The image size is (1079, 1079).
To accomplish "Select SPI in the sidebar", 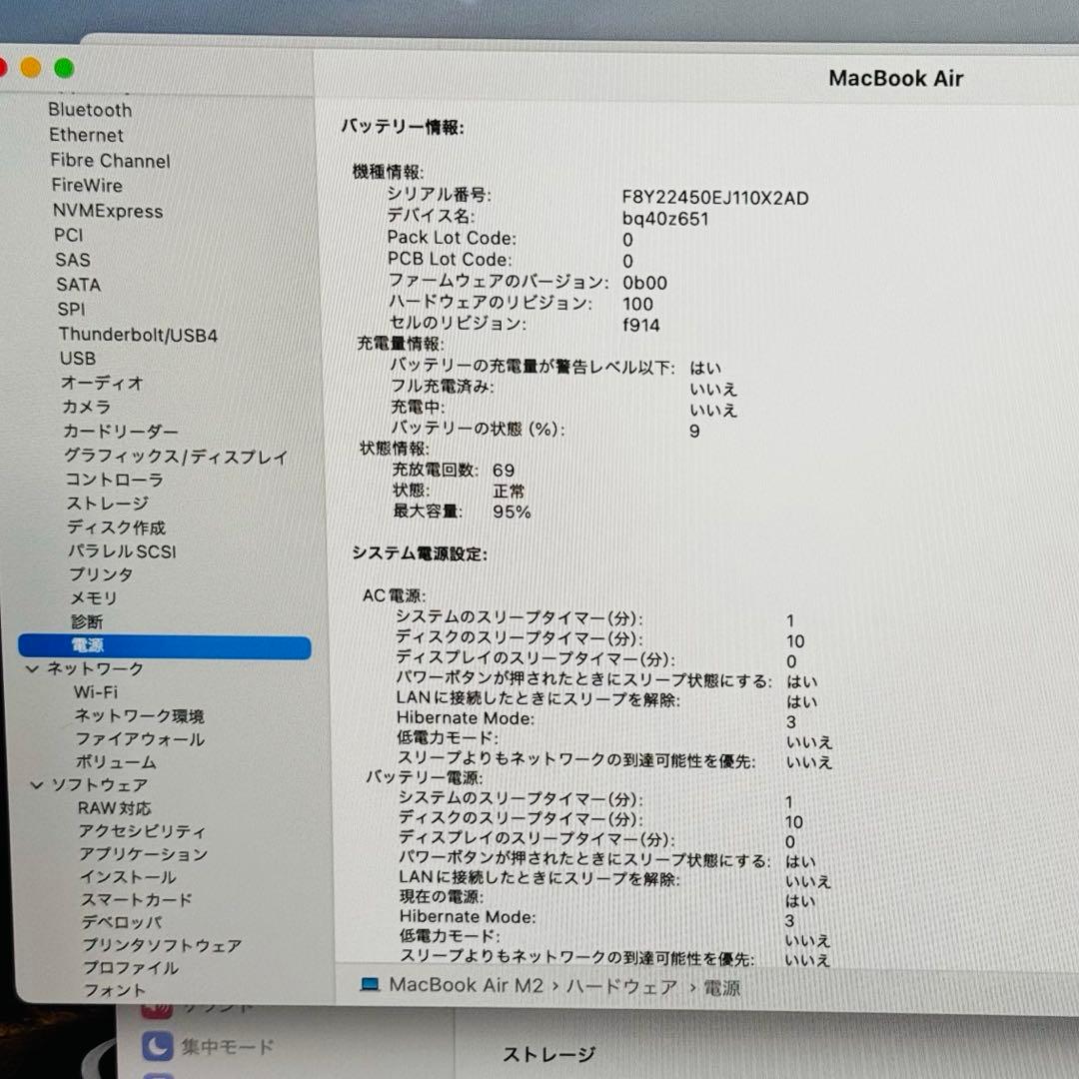I will (71, 310).
